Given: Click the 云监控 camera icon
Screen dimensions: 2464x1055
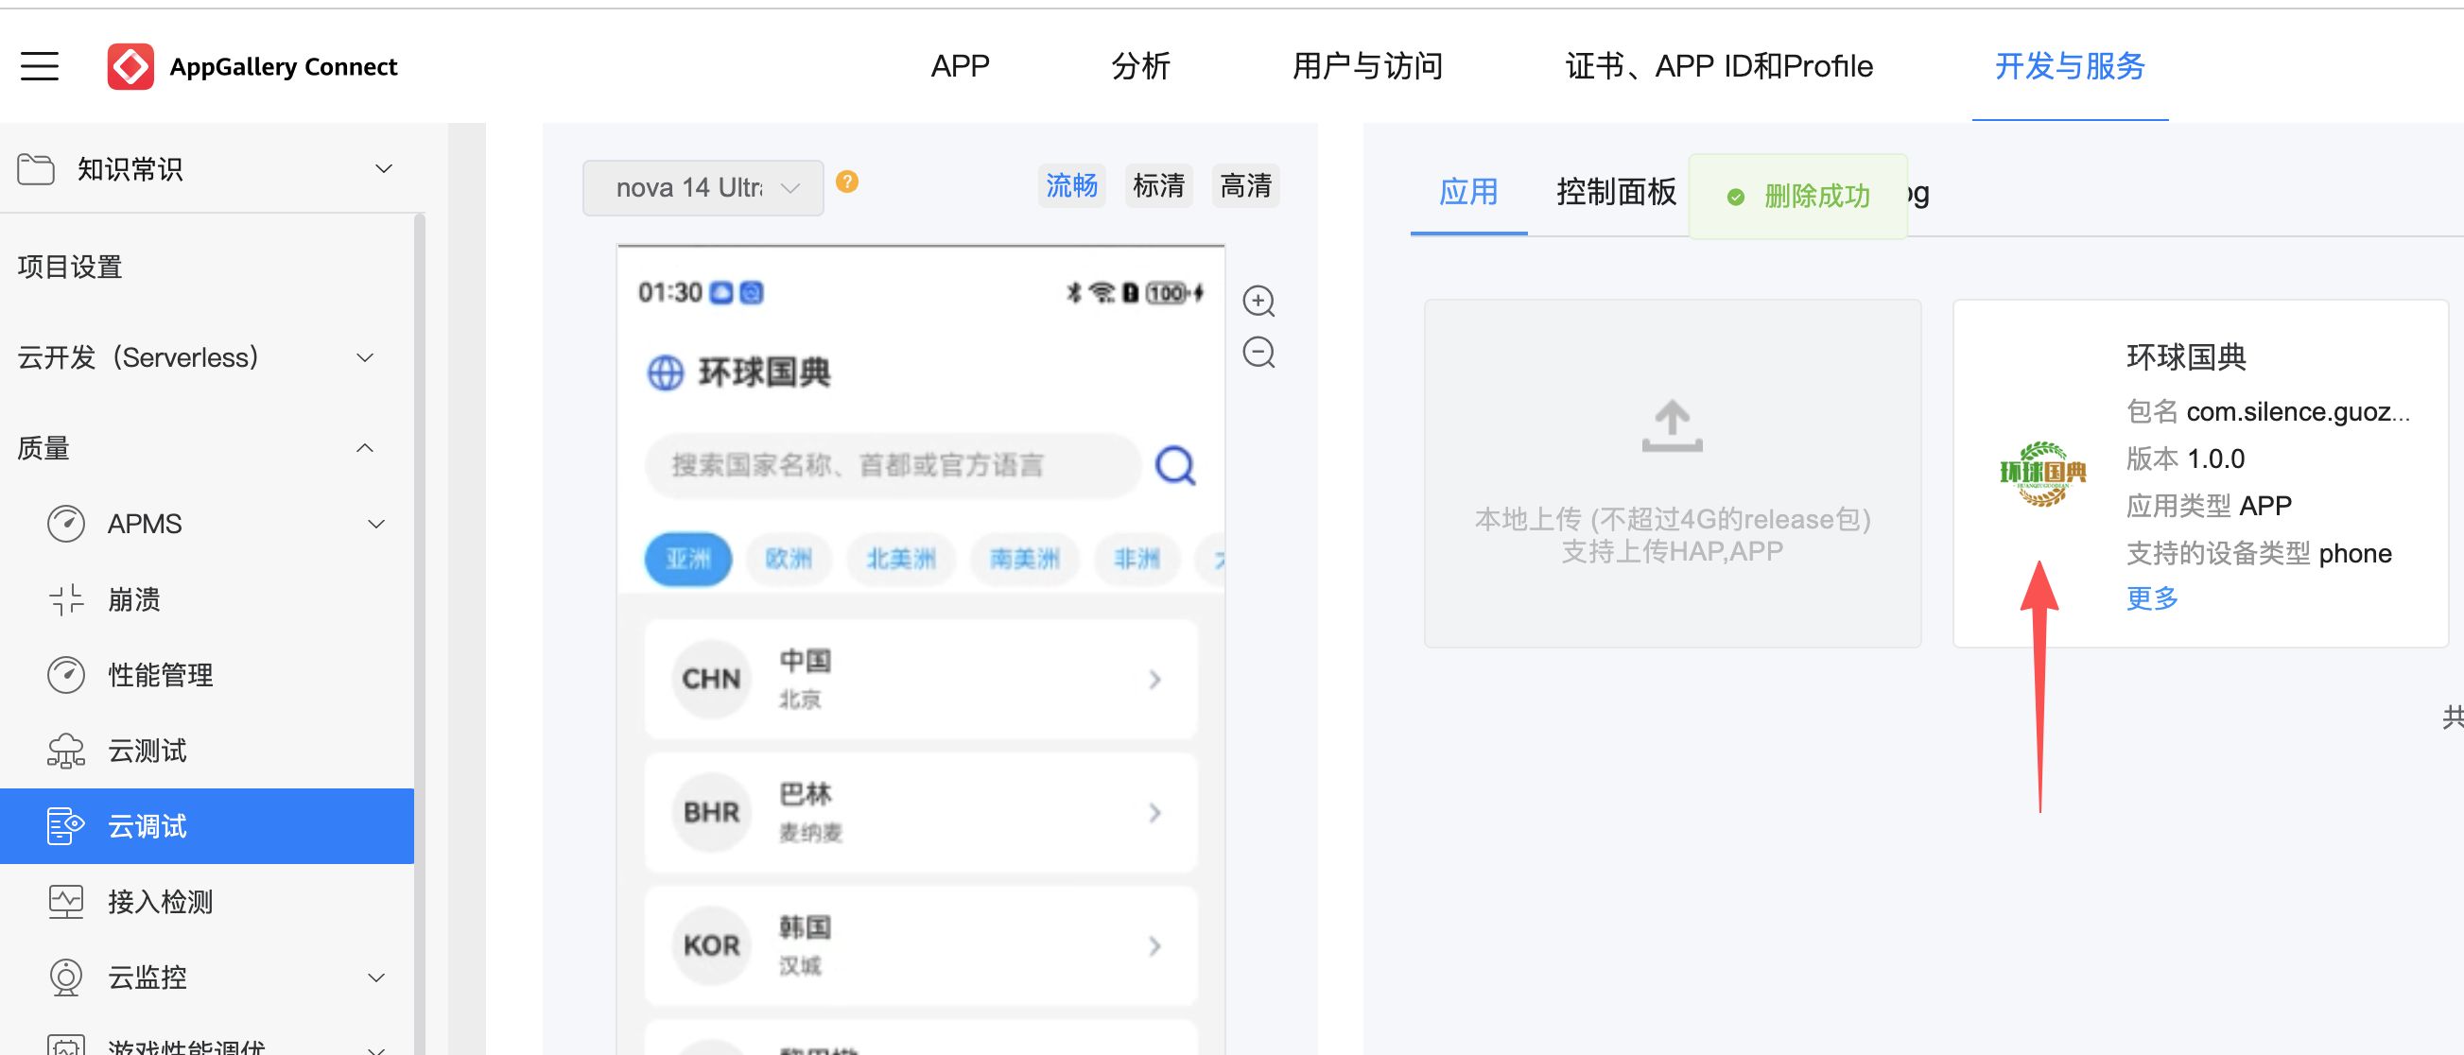Looking at the screenshot, I should (x=66, y=977).
